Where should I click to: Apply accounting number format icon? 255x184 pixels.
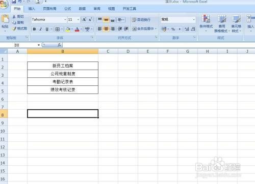coord(164,29)
